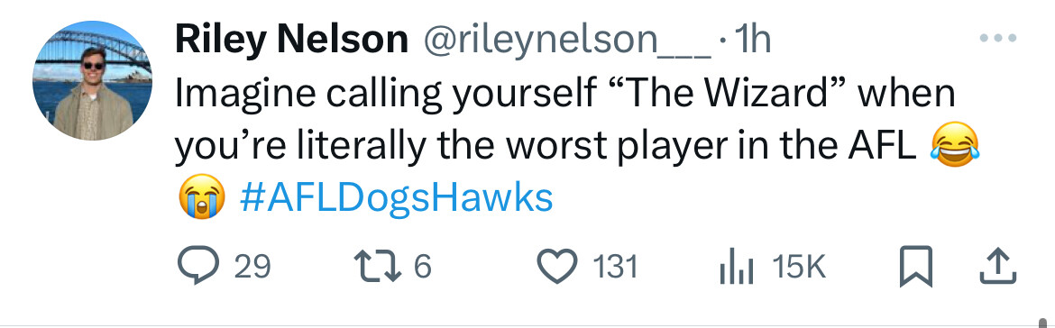Screen dimensions: 1055x328
Task: Click the 15K views count
Action: tap(798, 267)
